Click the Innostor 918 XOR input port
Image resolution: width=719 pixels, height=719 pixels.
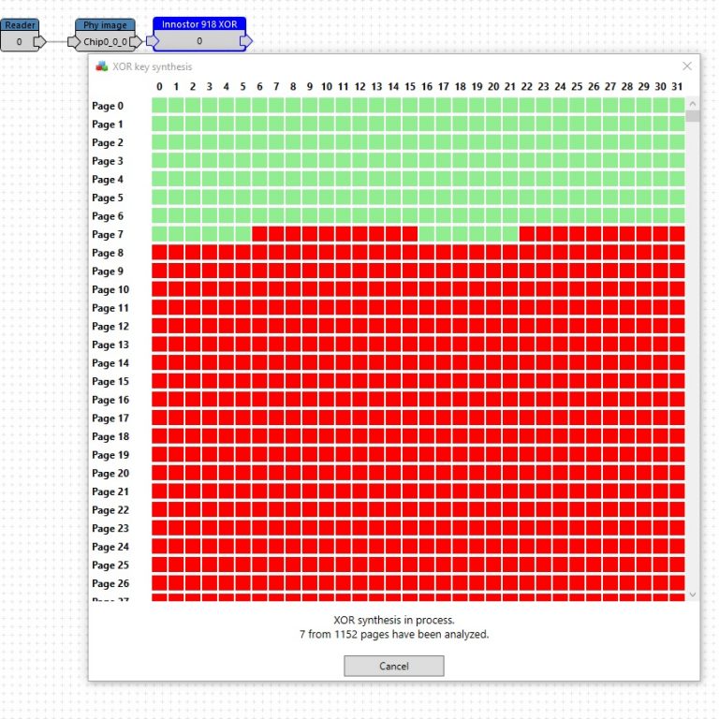(x=152, y=42)
